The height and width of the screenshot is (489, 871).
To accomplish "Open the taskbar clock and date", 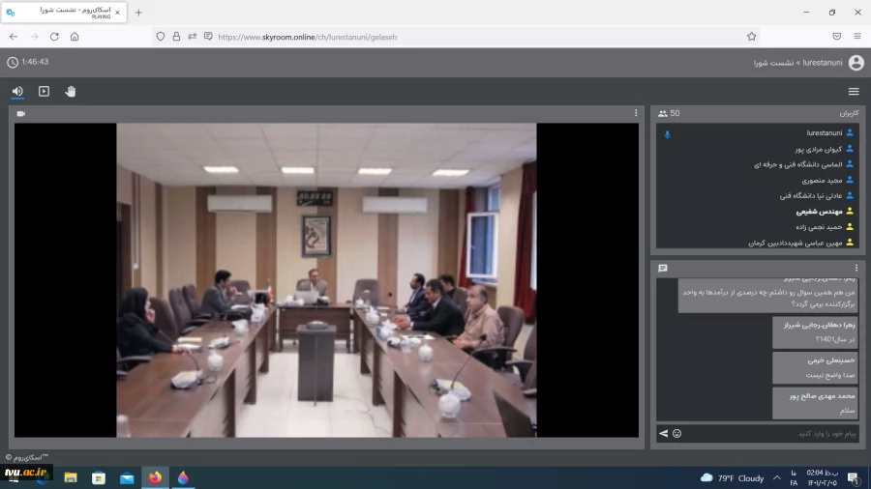I will [x=822, y=478].
